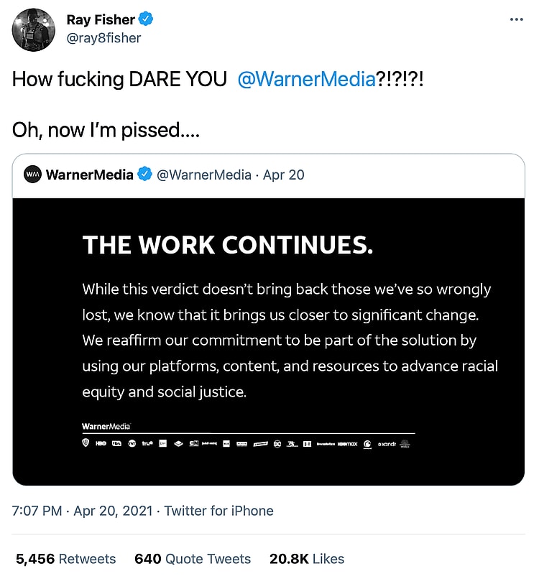Click the DC logo in the image
Screen dimensions: 539x579
tap(277, 444)
